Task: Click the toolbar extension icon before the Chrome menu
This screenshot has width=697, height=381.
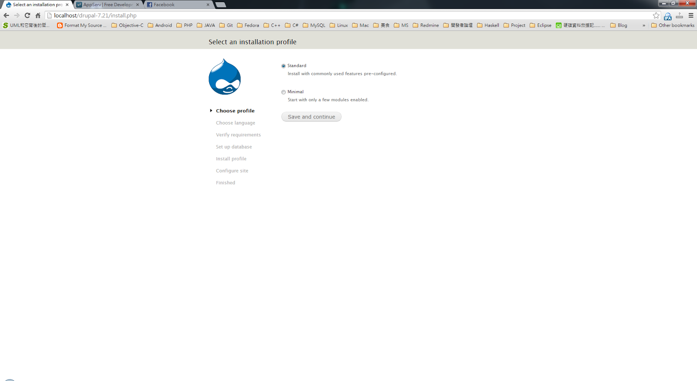Action: [x=680, y=15]
